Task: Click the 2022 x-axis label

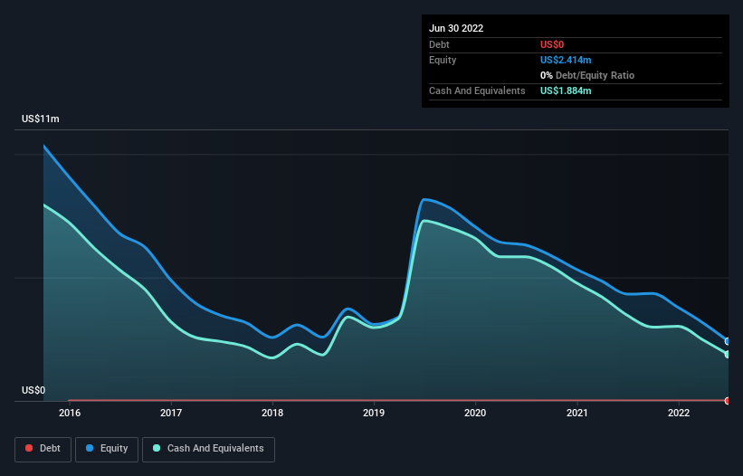Action: [679, 413]
